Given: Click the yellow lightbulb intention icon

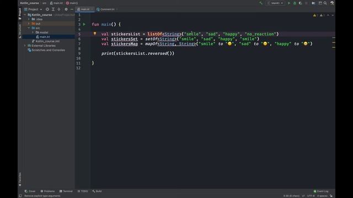Looking at the screenshot, I should point(95,34).
